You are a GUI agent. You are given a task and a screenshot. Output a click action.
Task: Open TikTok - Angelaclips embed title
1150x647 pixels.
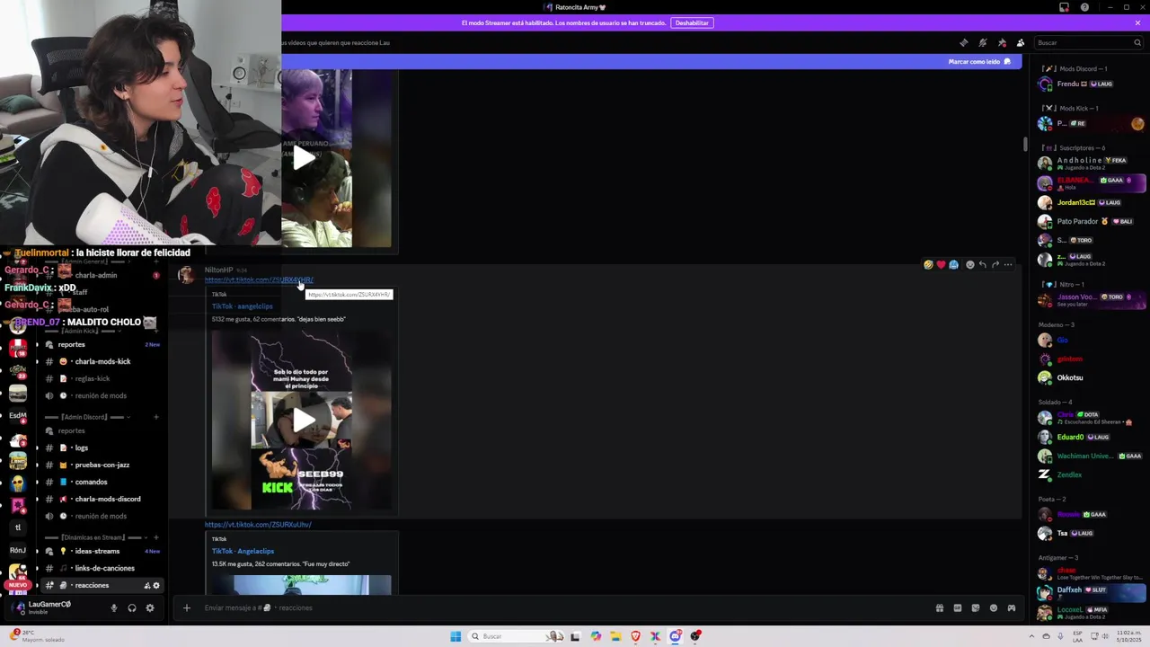click(243, 551)
